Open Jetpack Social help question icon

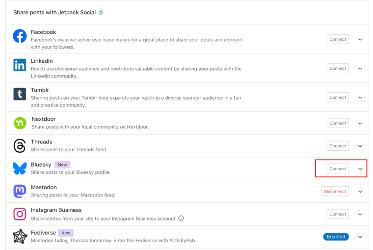click(101, 13)
